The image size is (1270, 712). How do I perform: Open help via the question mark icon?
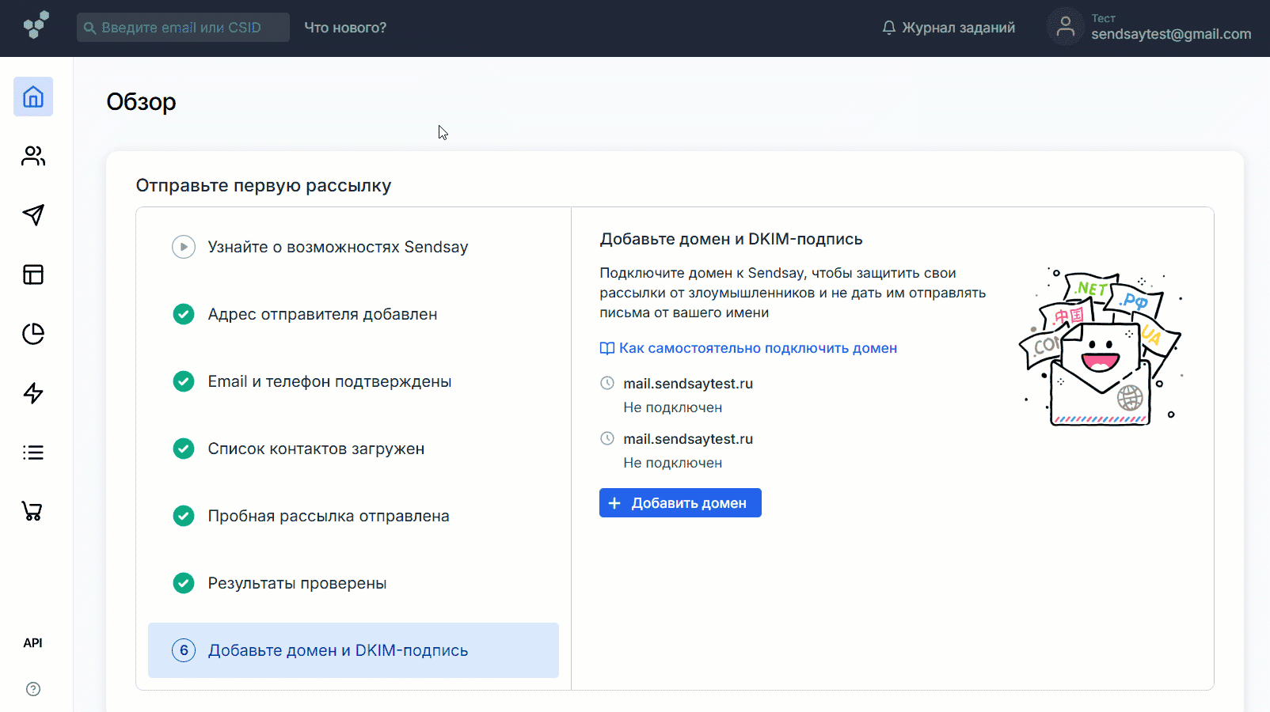pyautogui.click(x=32, y=689)
